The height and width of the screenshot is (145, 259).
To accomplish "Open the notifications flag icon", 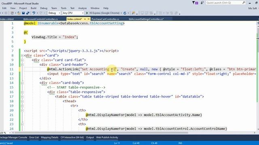I will pyautogui.click(x=195, y=3).
